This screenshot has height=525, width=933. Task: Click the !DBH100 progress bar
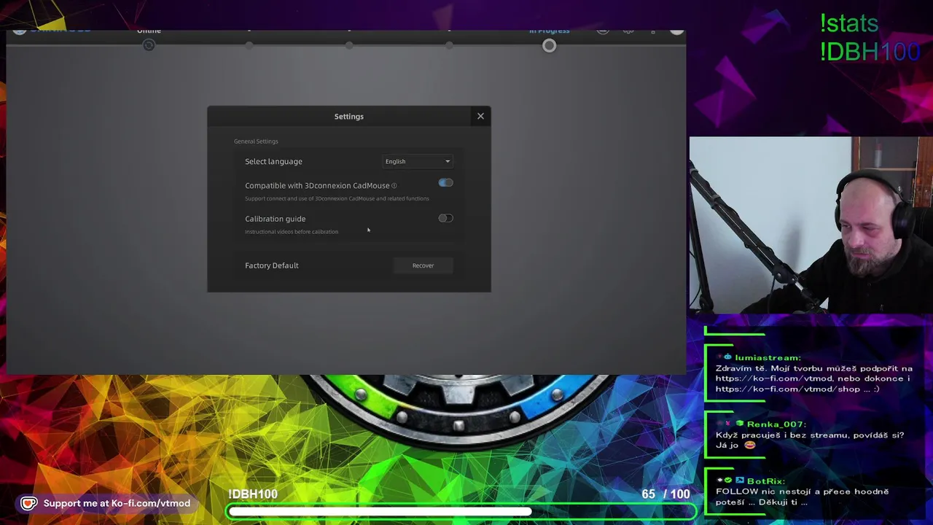click(461, 512)
